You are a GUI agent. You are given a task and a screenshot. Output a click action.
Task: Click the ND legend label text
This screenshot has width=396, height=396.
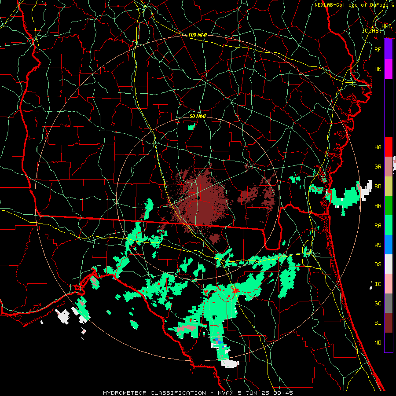pos(378,342)
